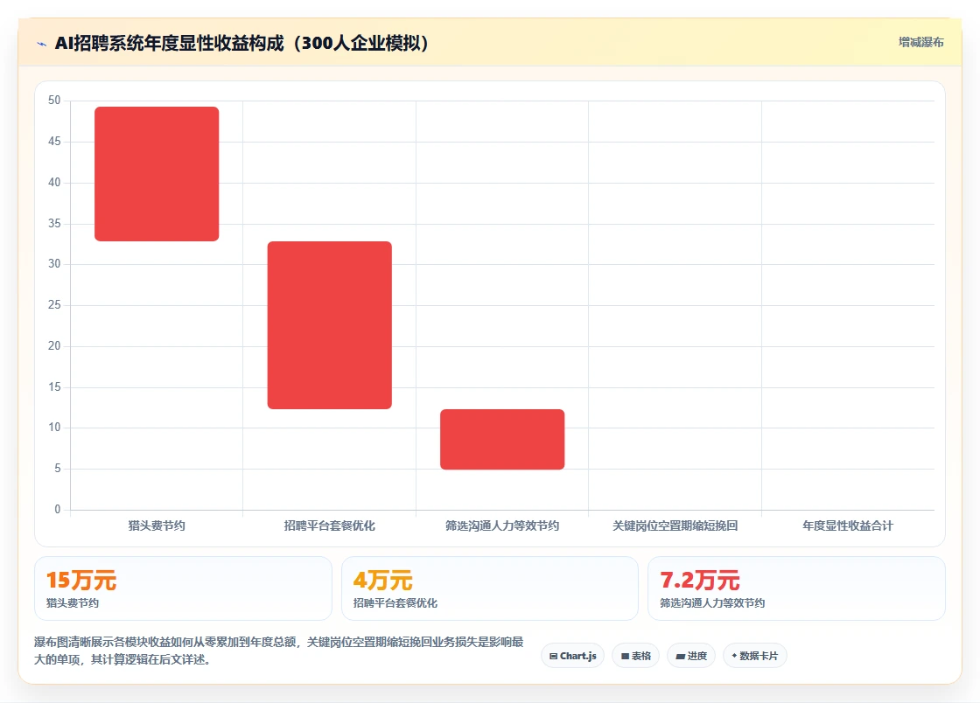Click the chart title AI招聘系统年度显性收益构成
This screenshot has width=980, height=703.
(x=242, y=43)
